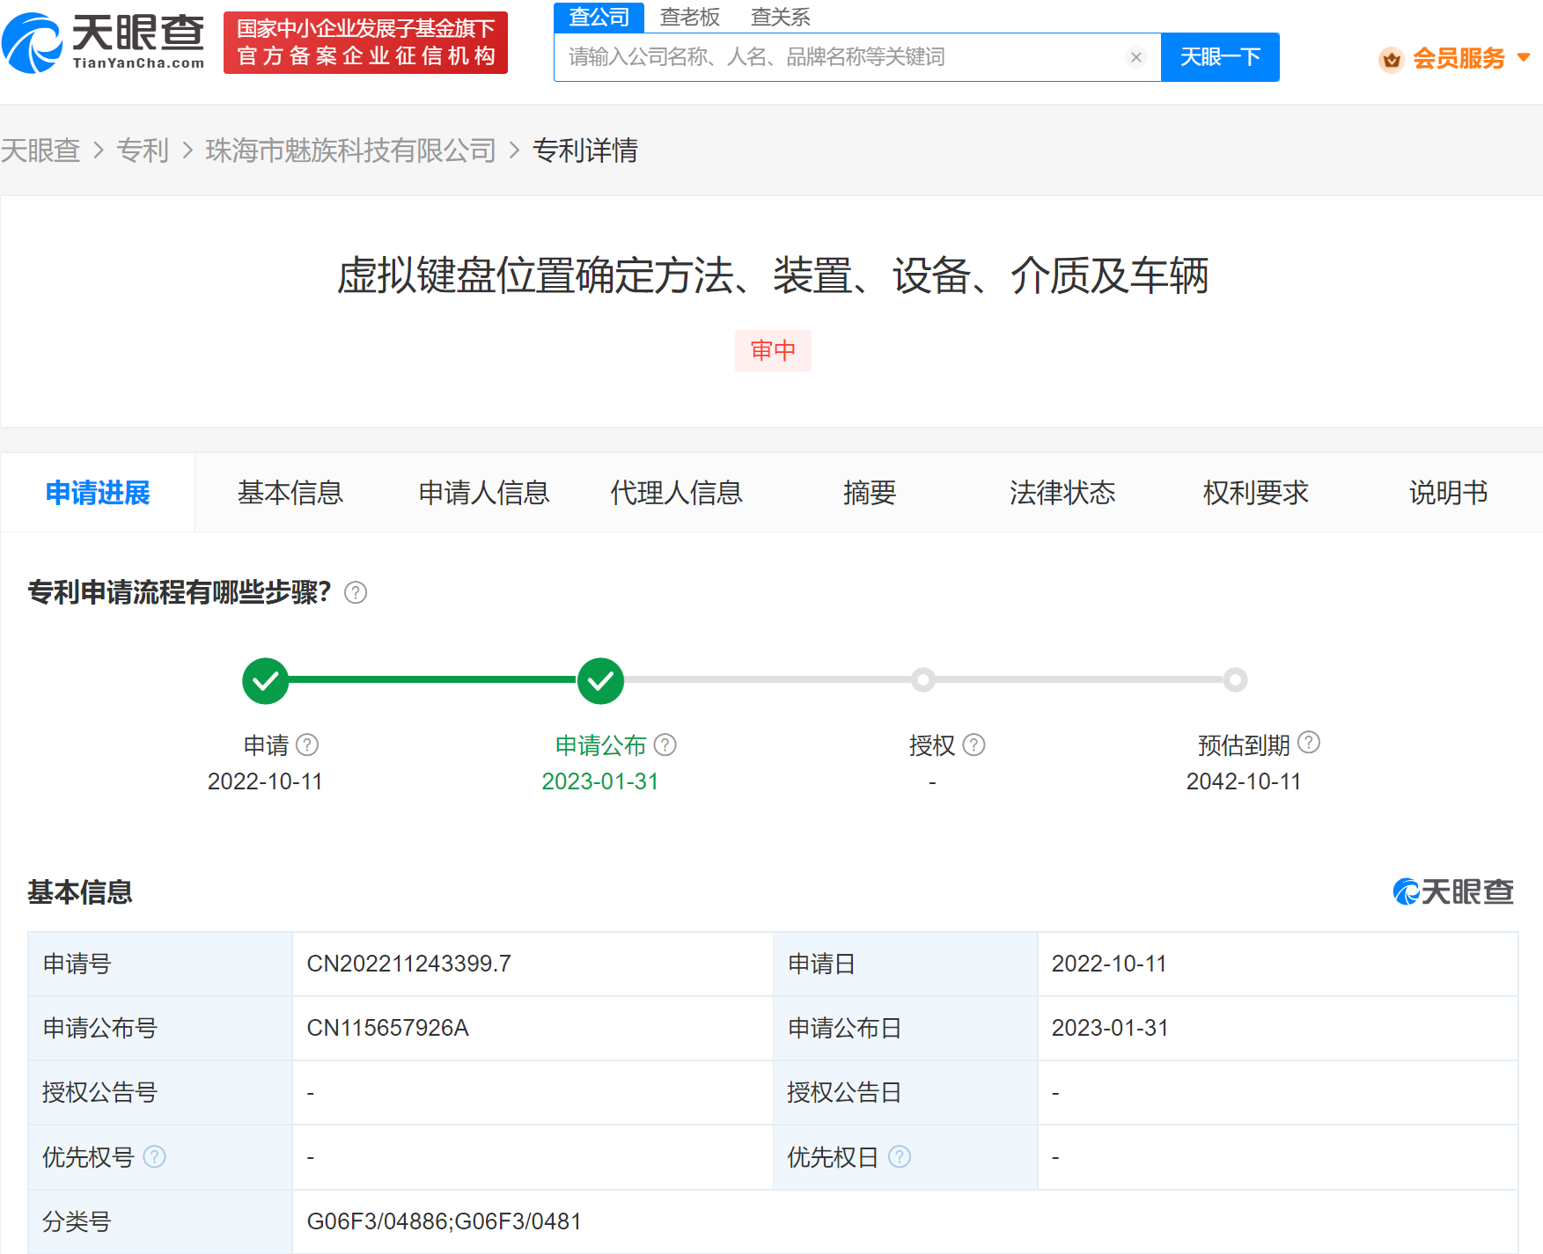Switch to the 查老板 tab
The image size is (1543, 1254).
(x=690, y=16)
